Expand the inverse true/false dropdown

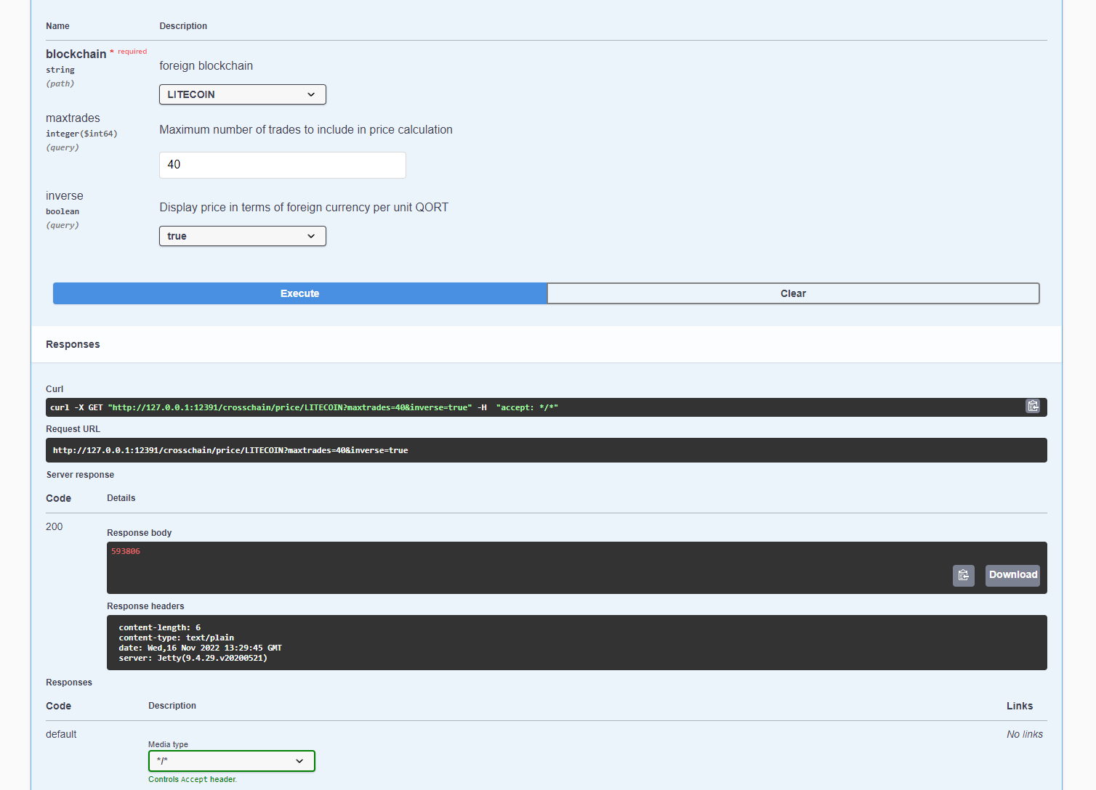click(x=242, y=236)
